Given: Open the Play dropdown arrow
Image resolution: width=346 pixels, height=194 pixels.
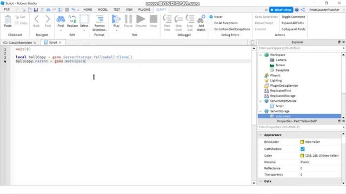Looking at the screenshot, I should coord(116,31).
